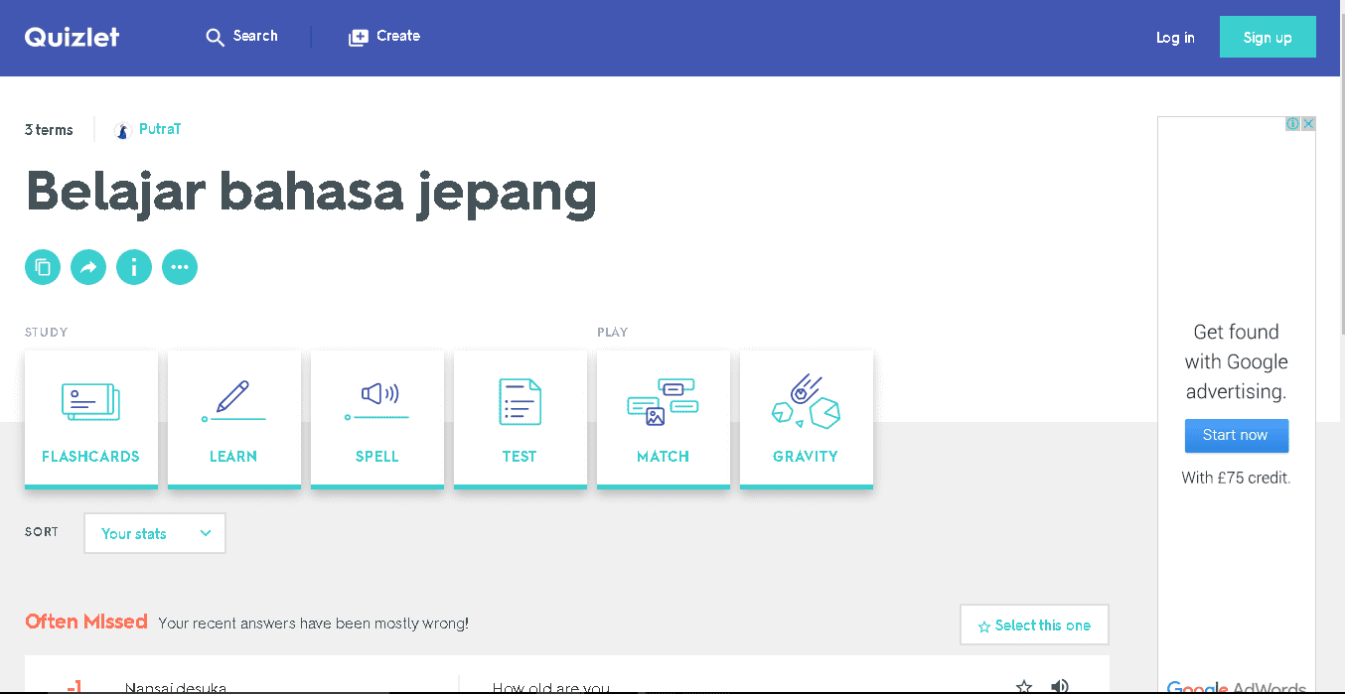Click the copy set icon
1345x694 pixels.
point(43,267)
